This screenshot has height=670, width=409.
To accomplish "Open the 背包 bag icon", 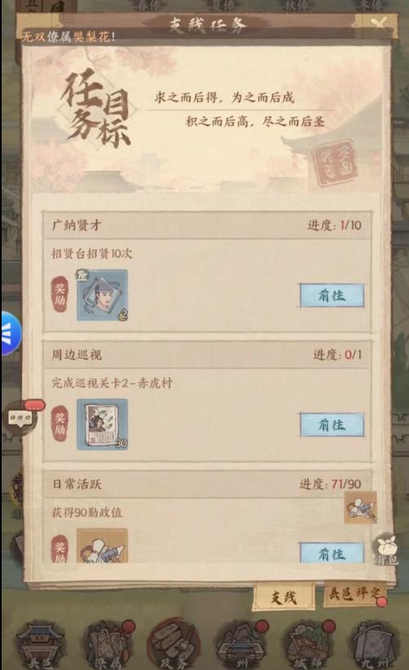I will tap(387, 551).
